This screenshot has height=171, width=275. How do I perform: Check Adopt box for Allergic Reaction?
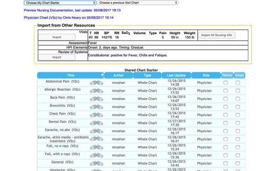237,91
